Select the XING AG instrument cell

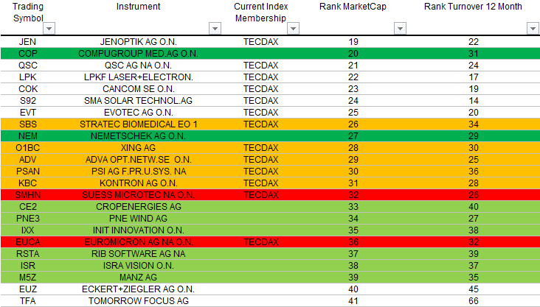138,148
